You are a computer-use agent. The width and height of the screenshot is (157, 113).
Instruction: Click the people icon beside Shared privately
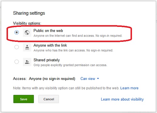[x=27, y=62]
